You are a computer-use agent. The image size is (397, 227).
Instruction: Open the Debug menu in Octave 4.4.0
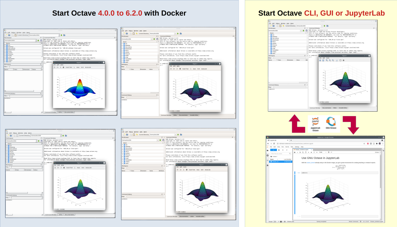point(131,31)
